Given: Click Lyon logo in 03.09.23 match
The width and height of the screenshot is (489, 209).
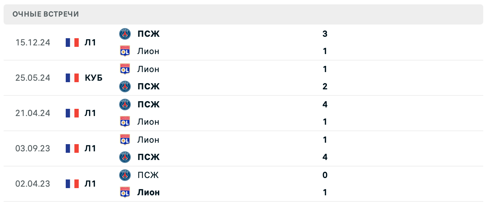Looking at the screenshot, I should 125,139.
